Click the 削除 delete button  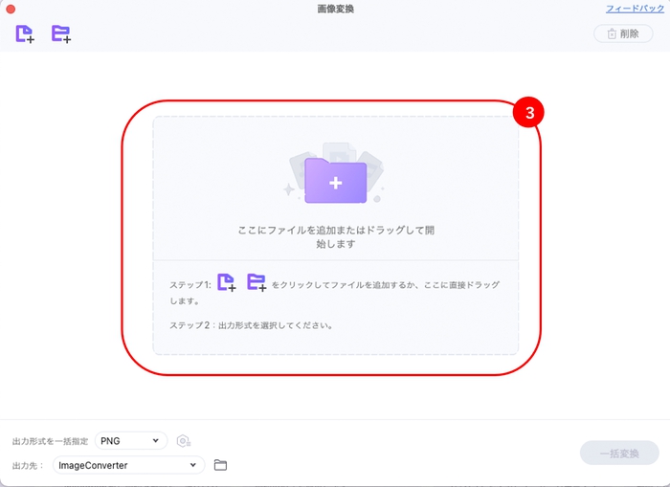click(x=623, y=33)
